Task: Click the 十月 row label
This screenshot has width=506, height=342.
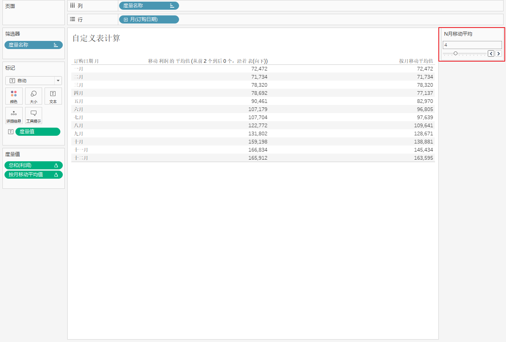Action: pyautogui.click(x=79, y=142)
